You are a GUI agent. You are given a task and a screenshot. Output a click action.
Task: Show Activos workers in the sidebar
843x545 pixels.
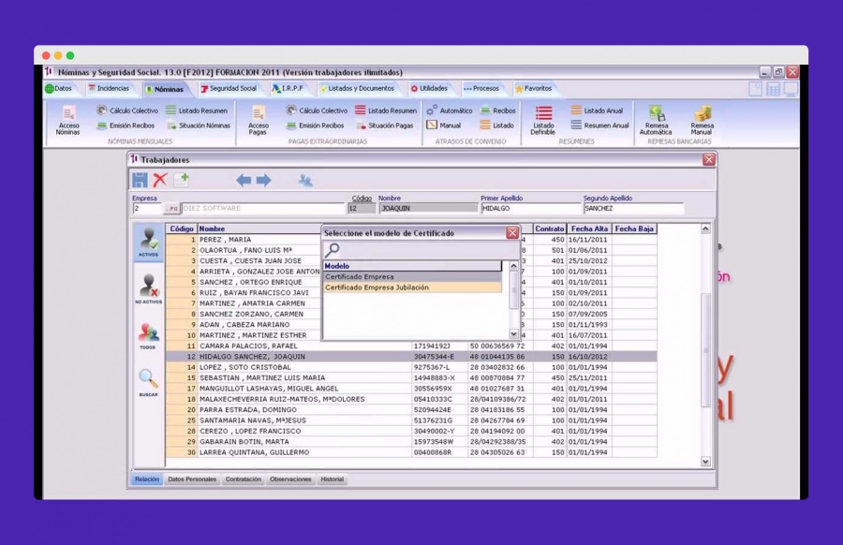[x=148, y=243]
